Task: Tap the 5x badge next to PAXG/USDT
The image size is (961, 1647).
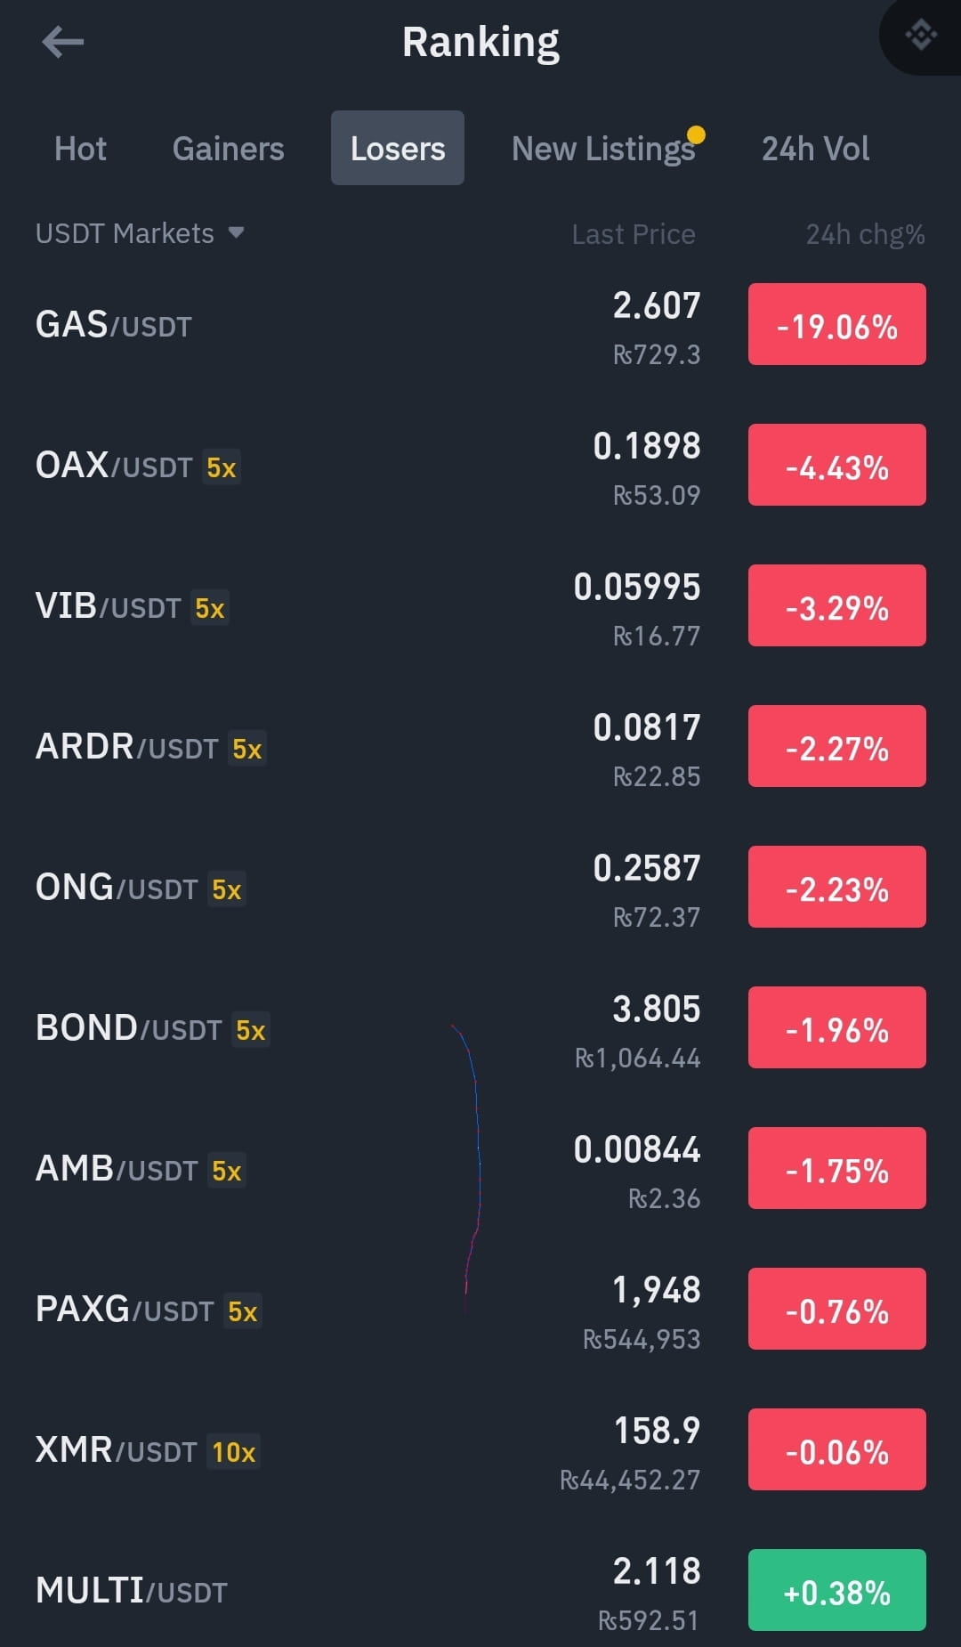Action: tap(243, 1311)
